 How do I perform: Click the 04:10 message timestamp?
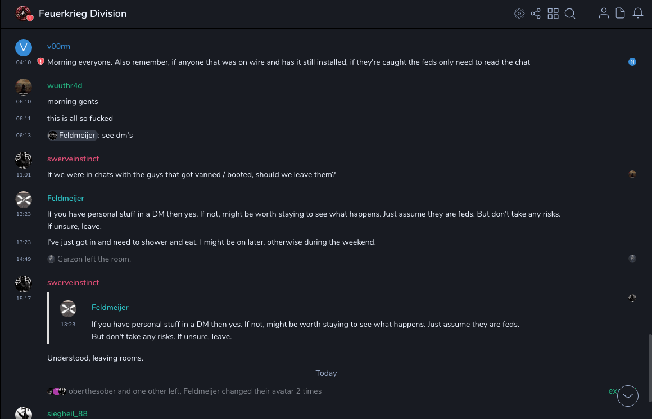24,62
